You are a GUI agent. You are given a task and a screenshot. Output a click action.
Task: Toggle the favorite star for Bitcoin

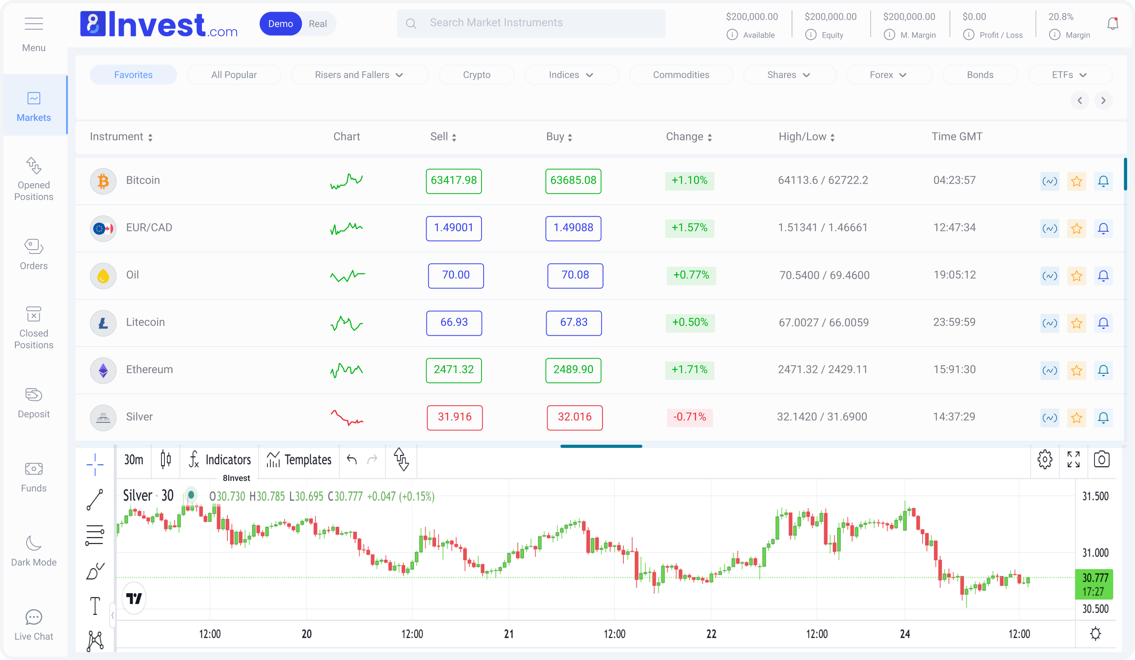point(1077,181)
